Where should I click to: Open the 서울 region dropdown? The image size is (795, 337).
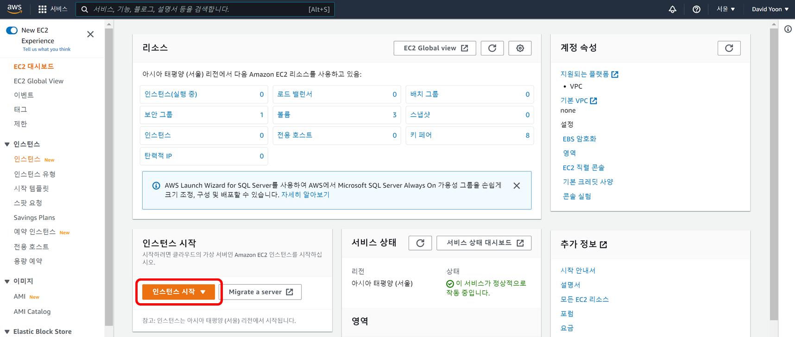726,9
